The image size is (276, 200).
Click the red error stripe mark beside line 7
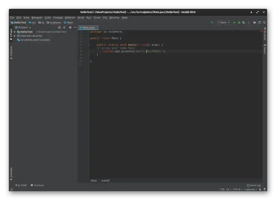pyautogui.click(x=261, y=53)
